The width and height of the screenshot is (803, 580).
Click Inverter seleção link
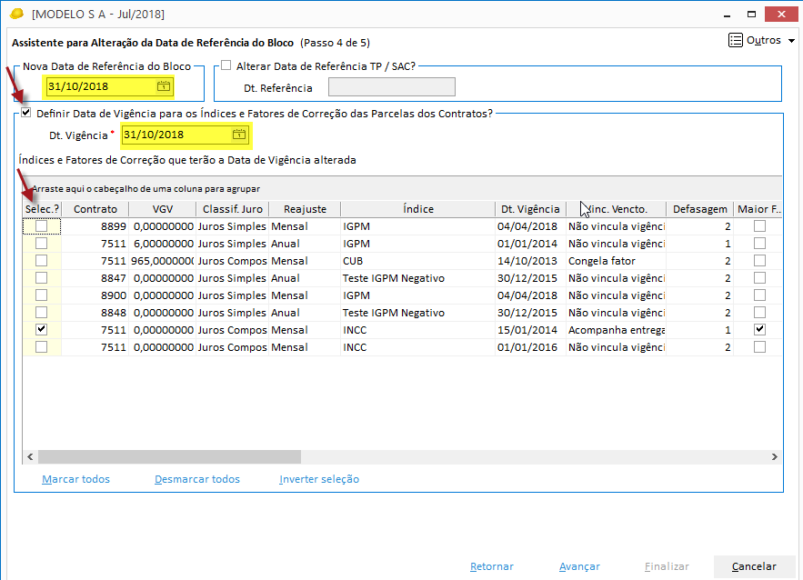click(318, 479)
